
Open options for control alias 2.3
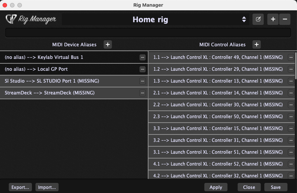click(291, 117)
